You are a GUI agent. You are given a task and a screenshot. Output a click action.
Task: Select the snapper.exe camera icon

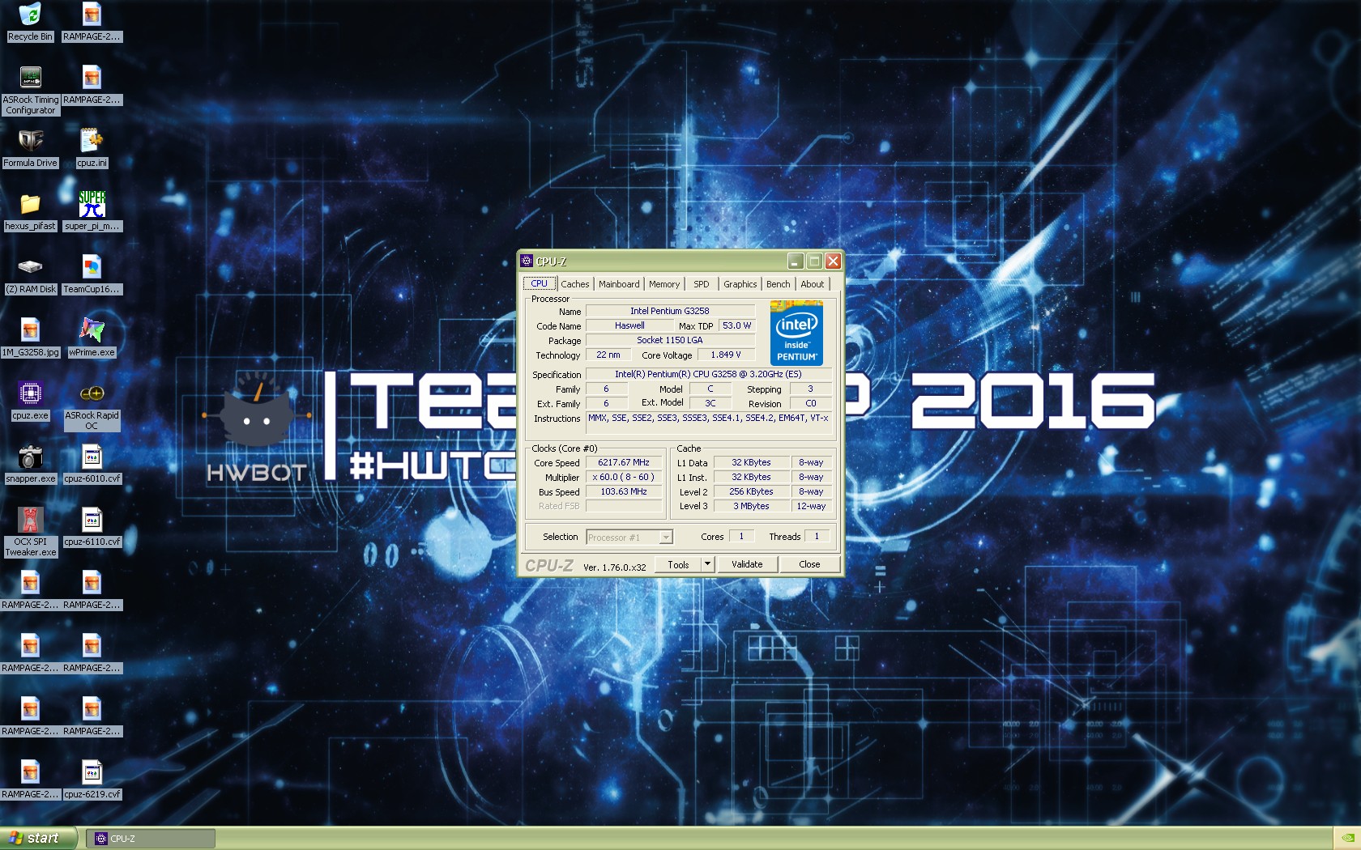point(31,465)
